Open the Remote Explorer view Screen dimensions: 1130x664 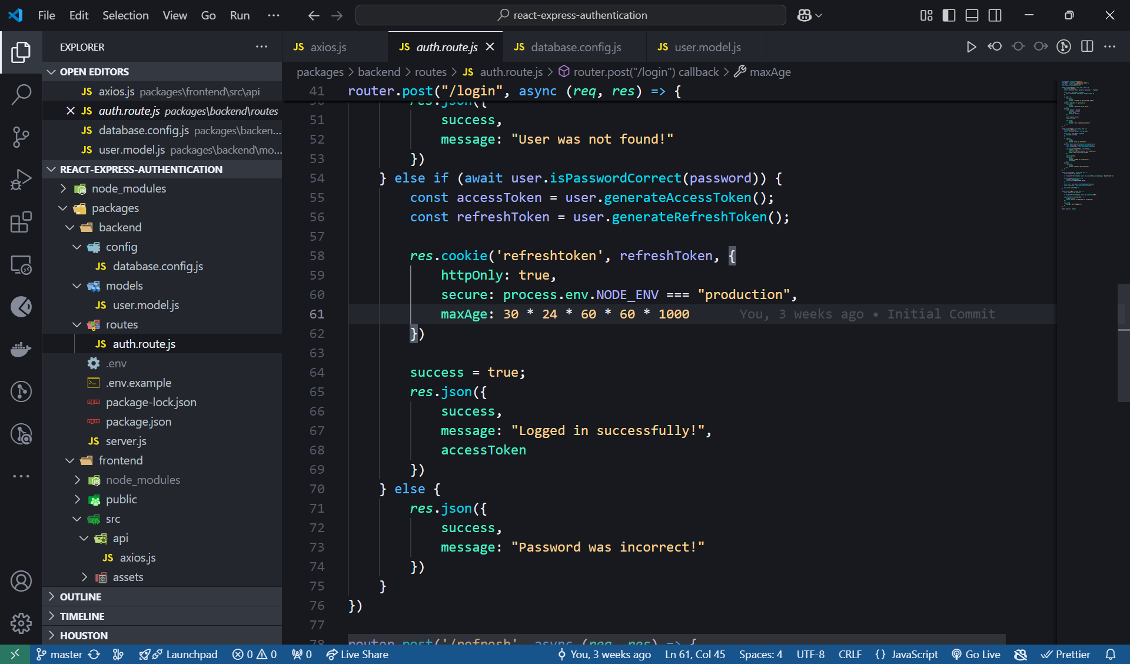(x=21, y=264)
